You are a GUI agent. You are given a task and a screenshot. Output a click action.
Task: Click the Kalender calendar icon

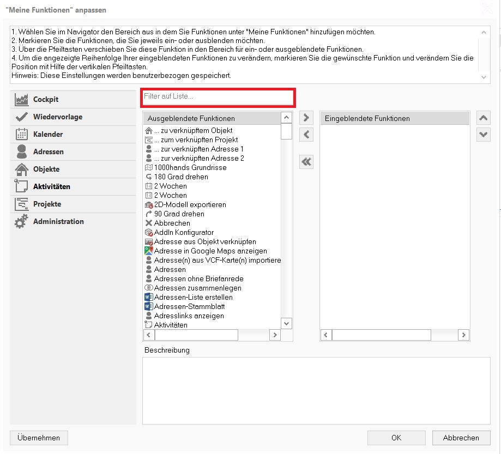(22, 135)
